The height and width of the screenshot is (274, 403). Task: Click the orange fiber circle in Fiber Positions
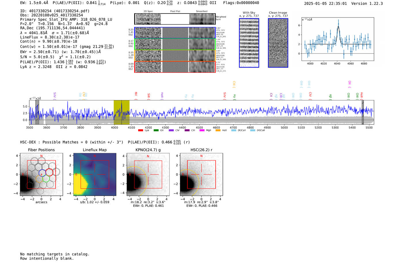(39, 179)
